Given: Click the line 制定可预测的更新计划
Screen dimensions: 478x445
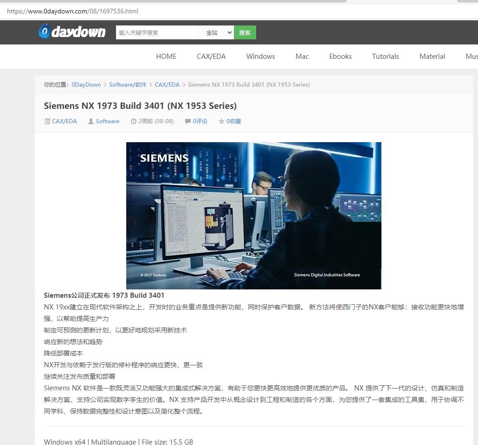Looking at the screenshot, I should [x=115, y=330].
